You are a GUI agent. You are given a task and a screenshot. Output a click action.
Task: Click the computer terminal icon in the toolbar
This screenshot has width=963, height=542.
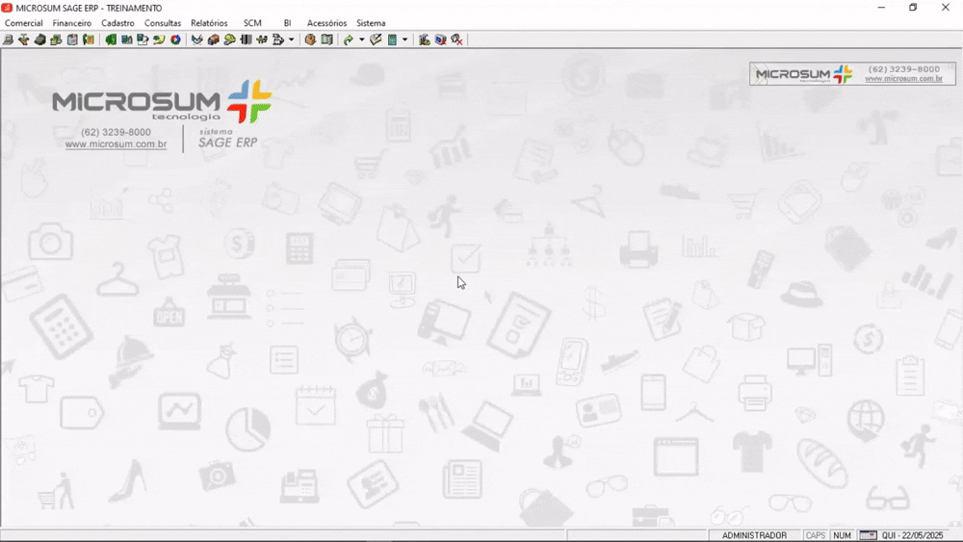pyautogui.click(x=8, y=40)
